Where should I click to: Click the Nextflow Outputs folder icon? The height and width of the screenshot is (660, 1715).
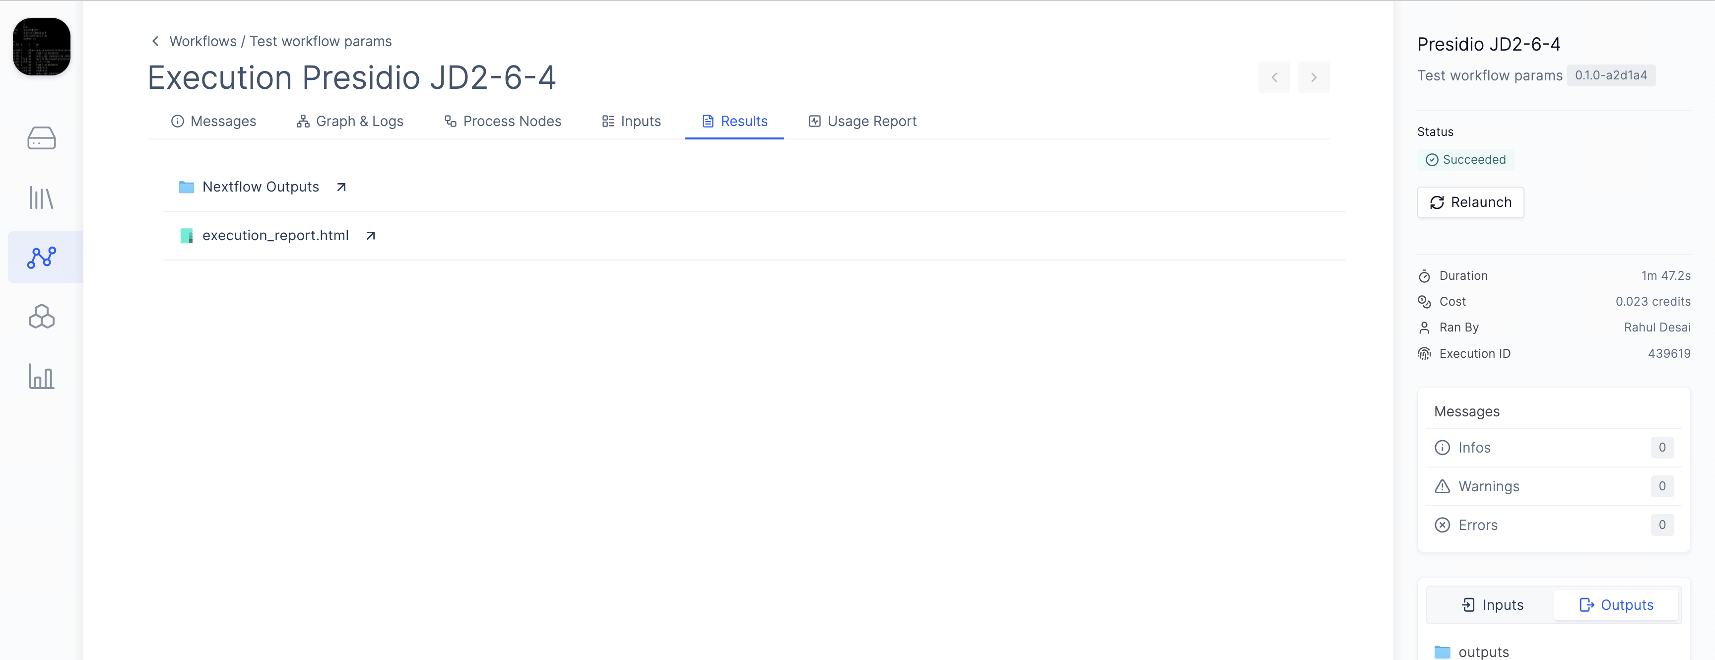pyautogui.click(x=187, y=187)
